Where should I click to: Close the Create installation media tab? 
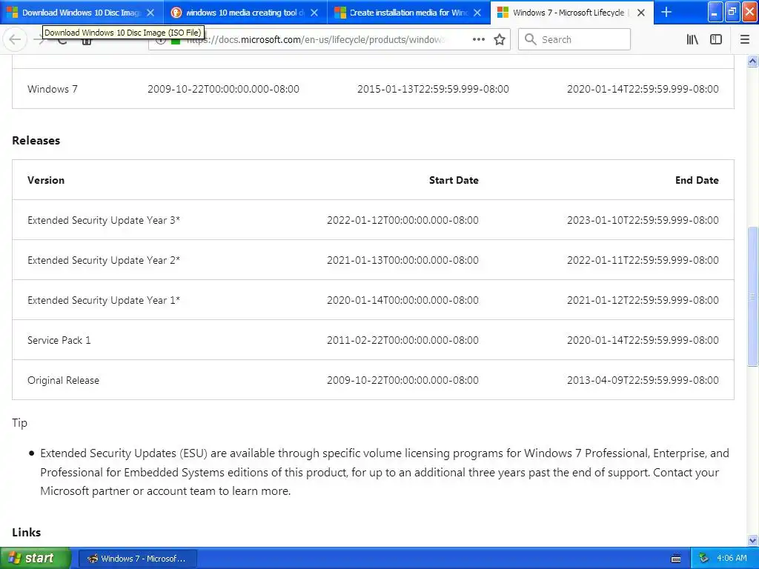[477, 13]
